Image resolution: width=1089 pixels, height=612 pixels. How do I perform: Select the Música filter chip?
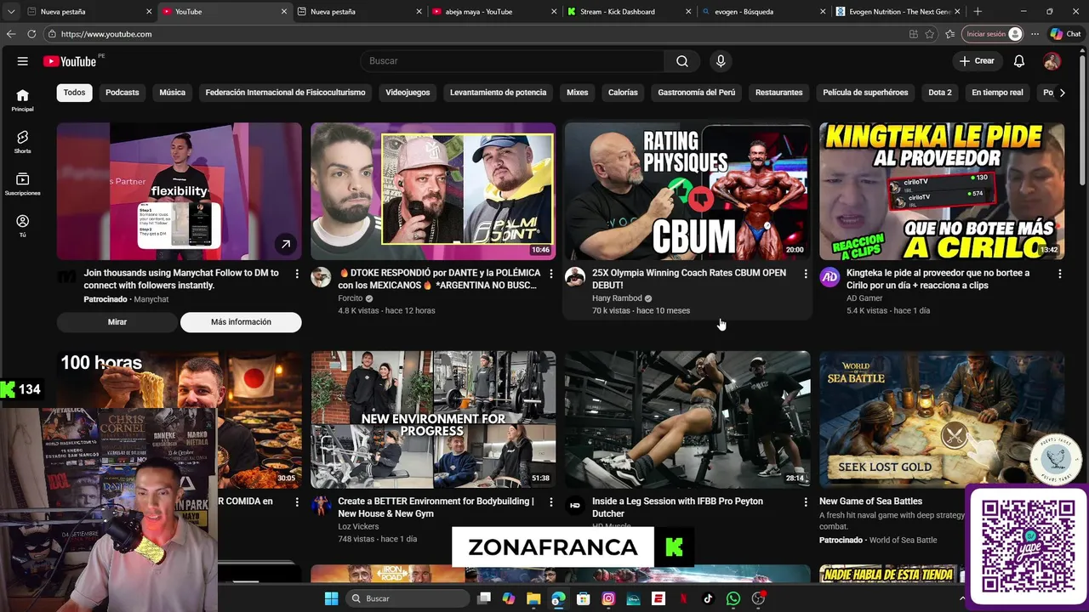click(x=172, y=93)
